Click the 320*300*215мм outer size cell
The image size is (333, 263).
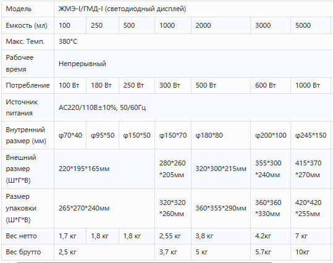[221, 169]
